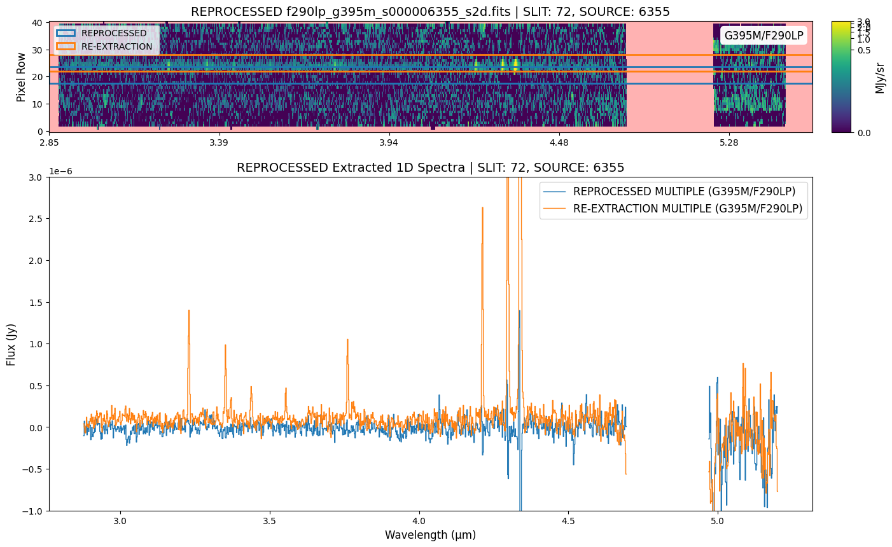This screenshot has width=892, height=547.
Task: Click the Pixel Row axis label
Action: [x=21, y=77]
